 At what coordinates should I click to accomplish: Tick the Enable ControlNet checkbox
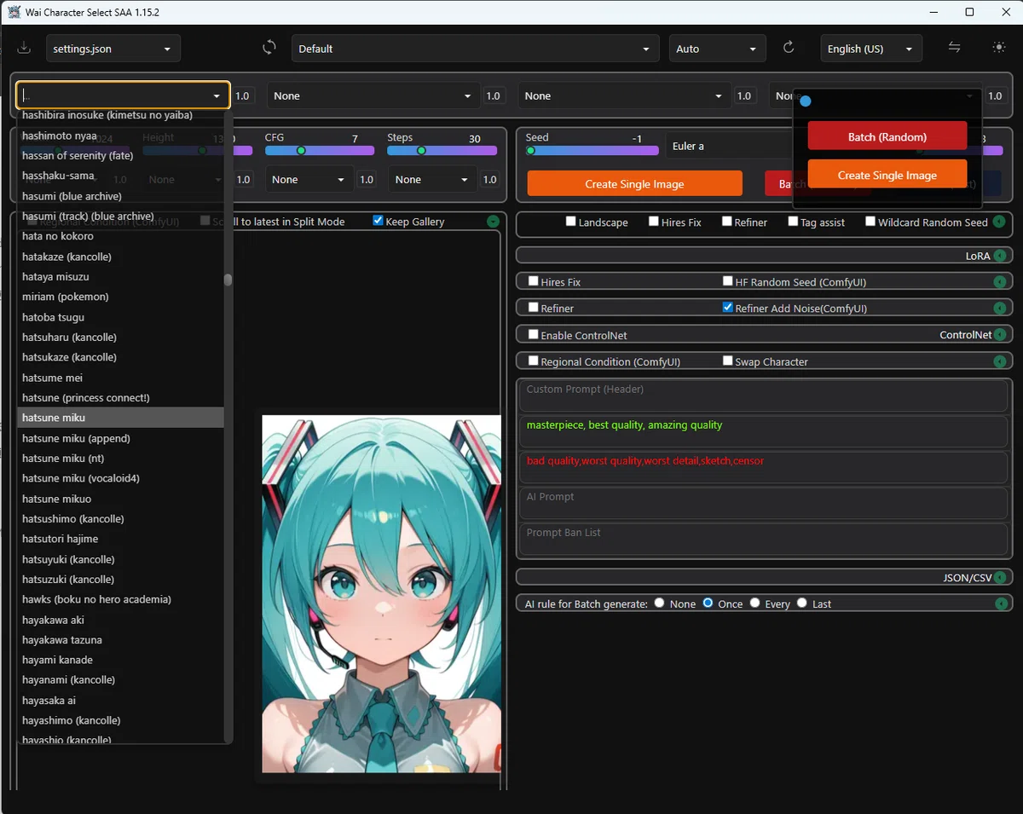534,334
